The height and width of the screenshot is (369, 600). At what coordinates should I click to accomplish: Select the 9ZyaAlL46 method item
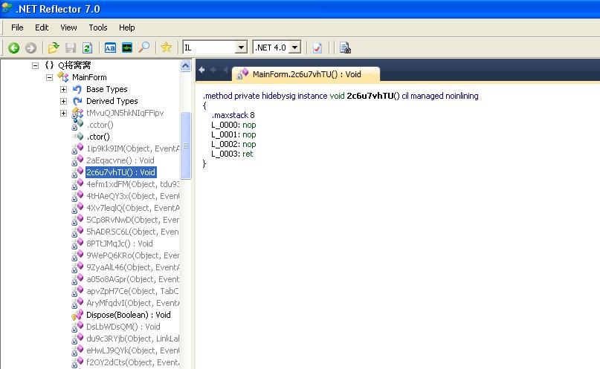(132, 267)
